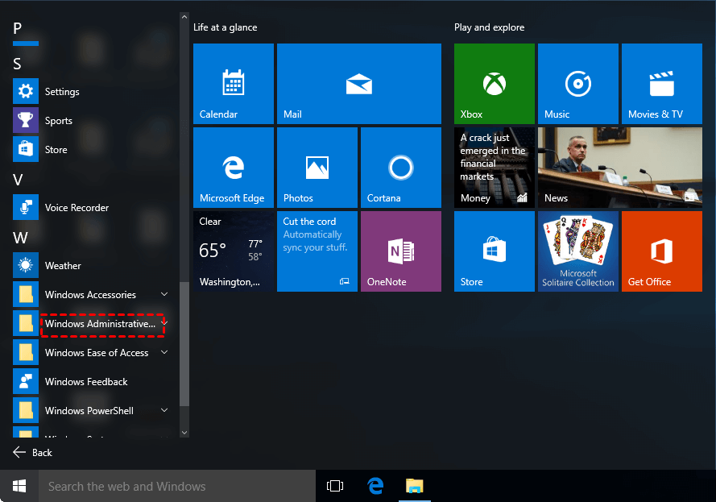The image size is (716, 502).
Task: Click the Windows PowerShell folder icon
Action: point(26,410)
